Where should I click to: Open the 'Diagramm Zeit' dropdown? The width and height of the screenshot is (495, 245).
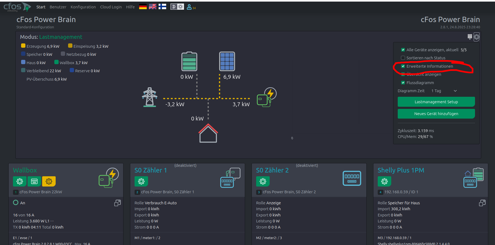tap(444, 91)
